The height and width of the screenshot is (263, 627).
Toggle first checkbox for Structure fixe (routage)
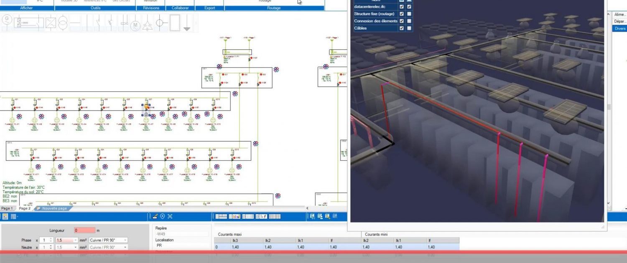[402, 14]
